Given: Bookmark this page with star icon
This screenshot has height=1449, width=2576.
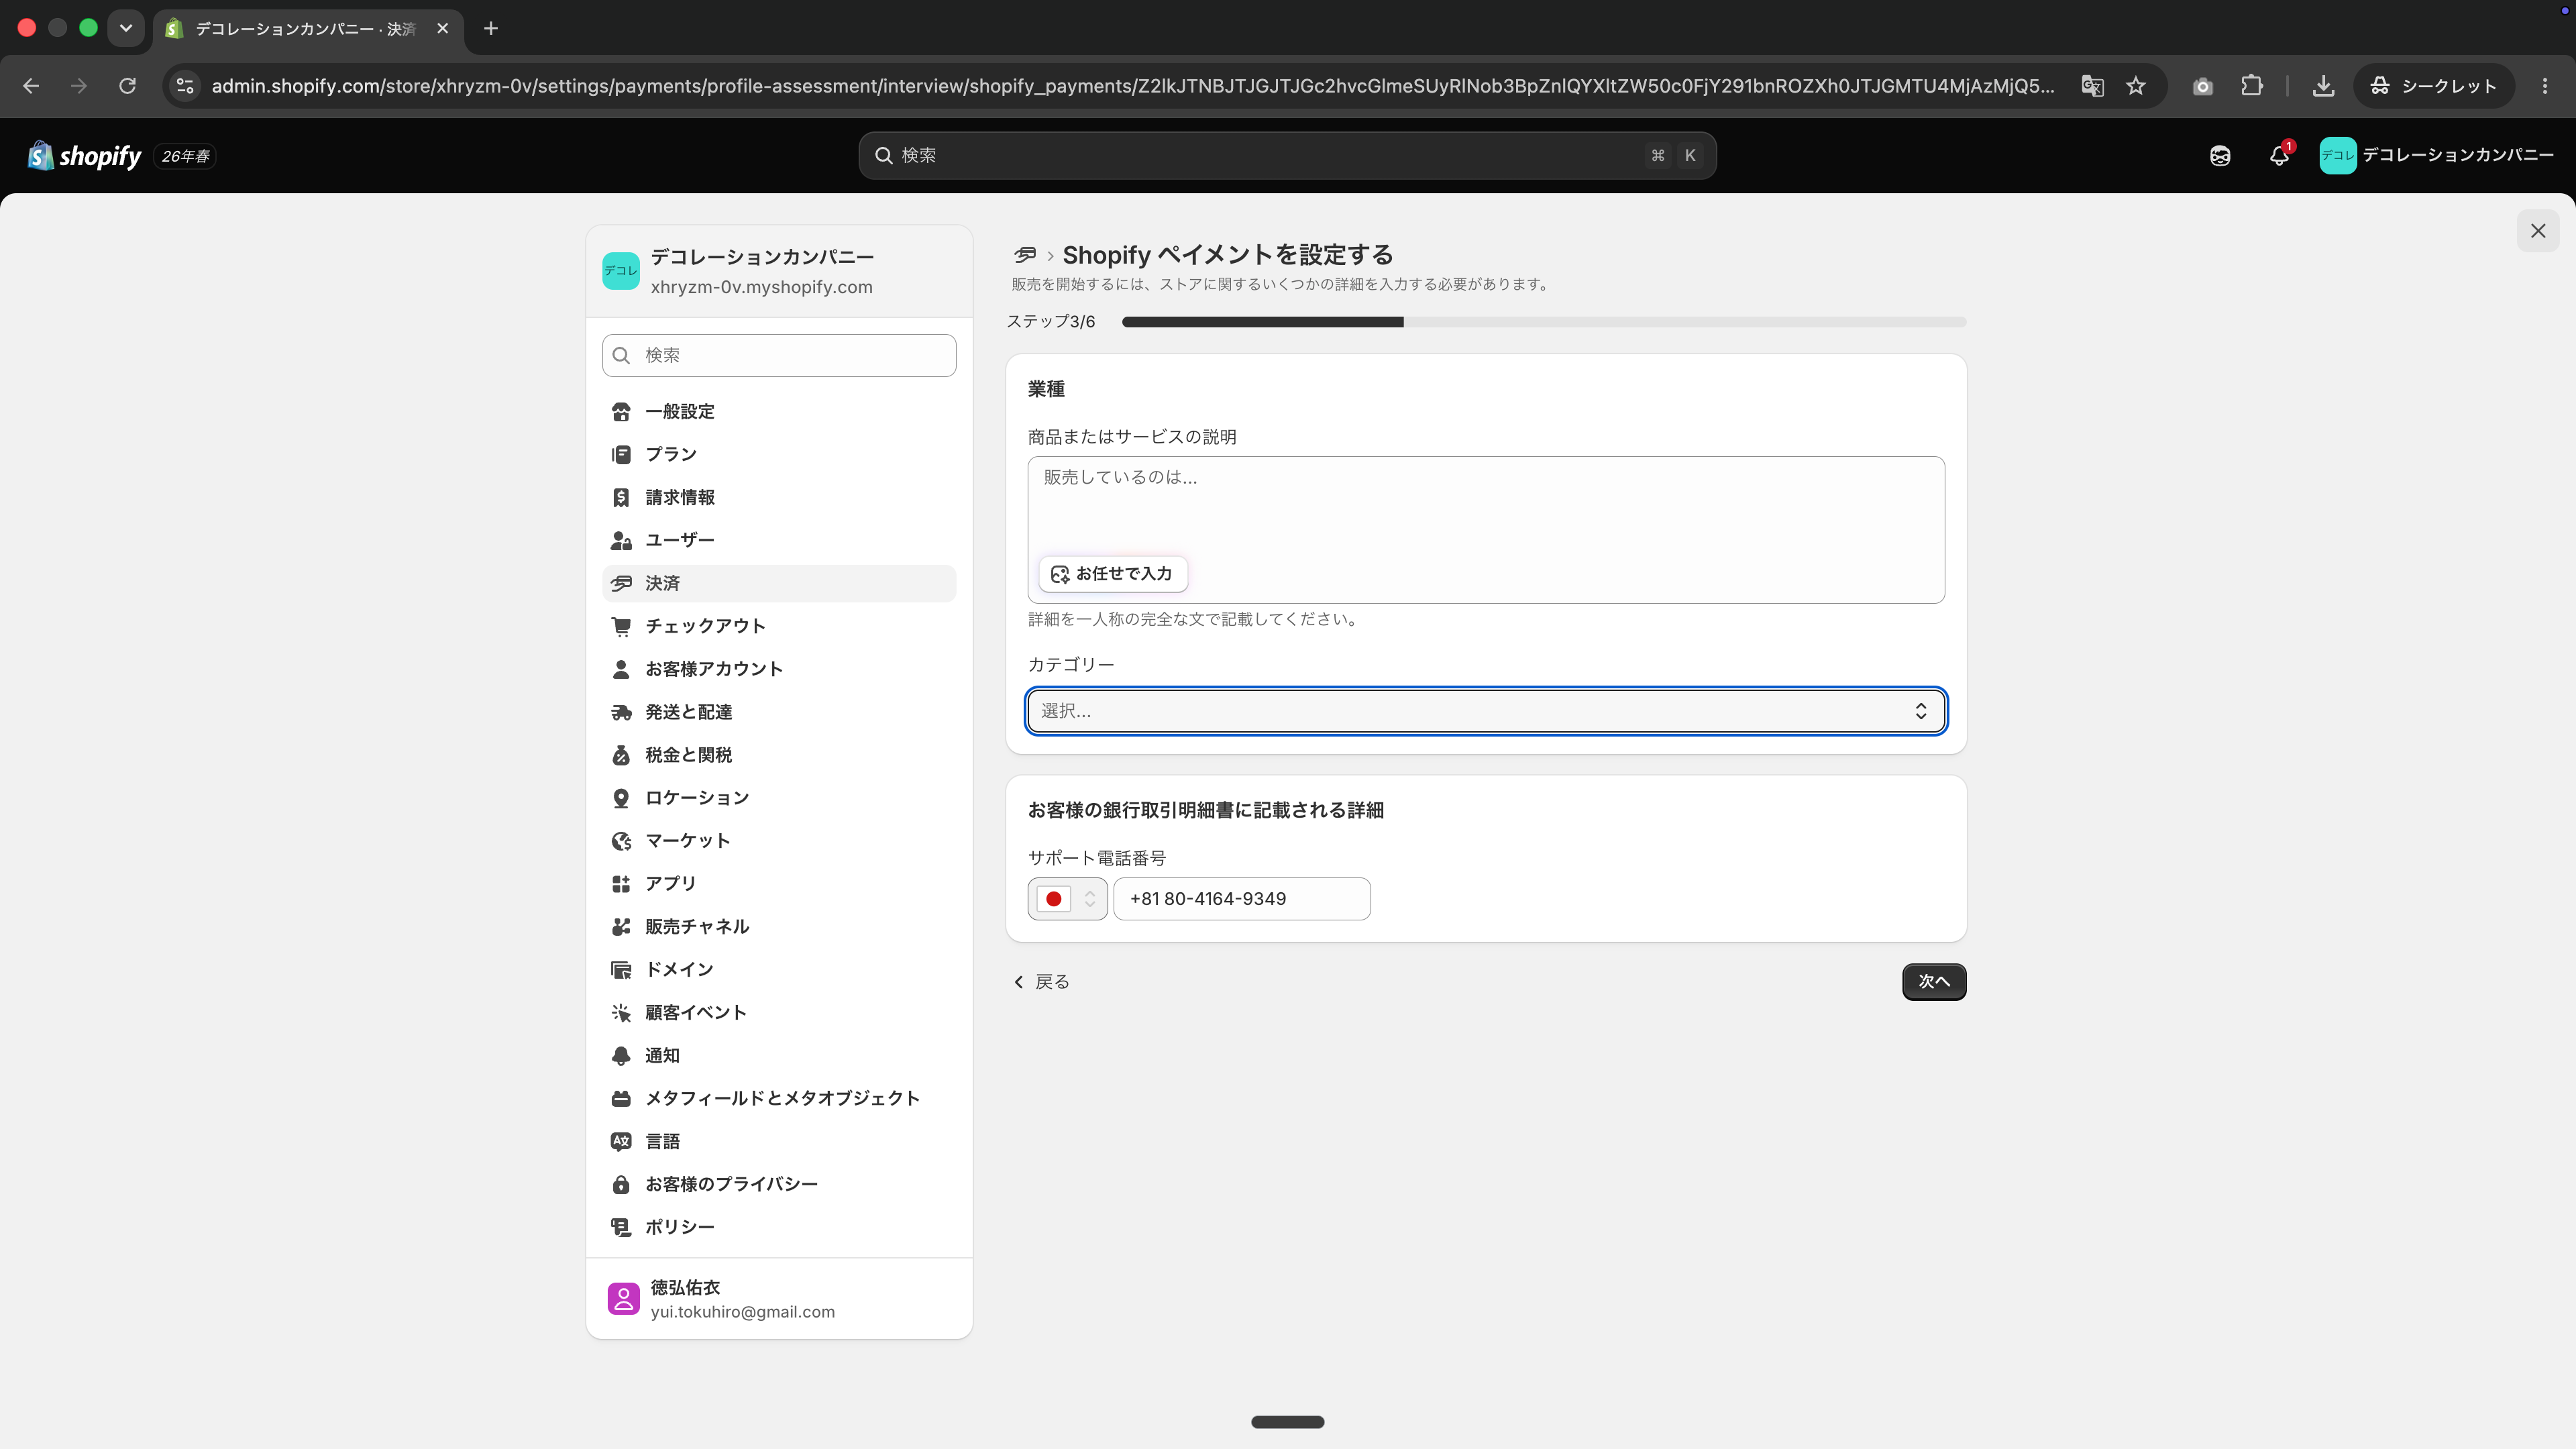Looking at the screenshot, I should tap(2136, 86).
